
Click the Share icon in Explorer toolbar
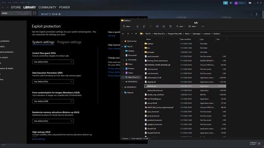click(x=164, y=26)
